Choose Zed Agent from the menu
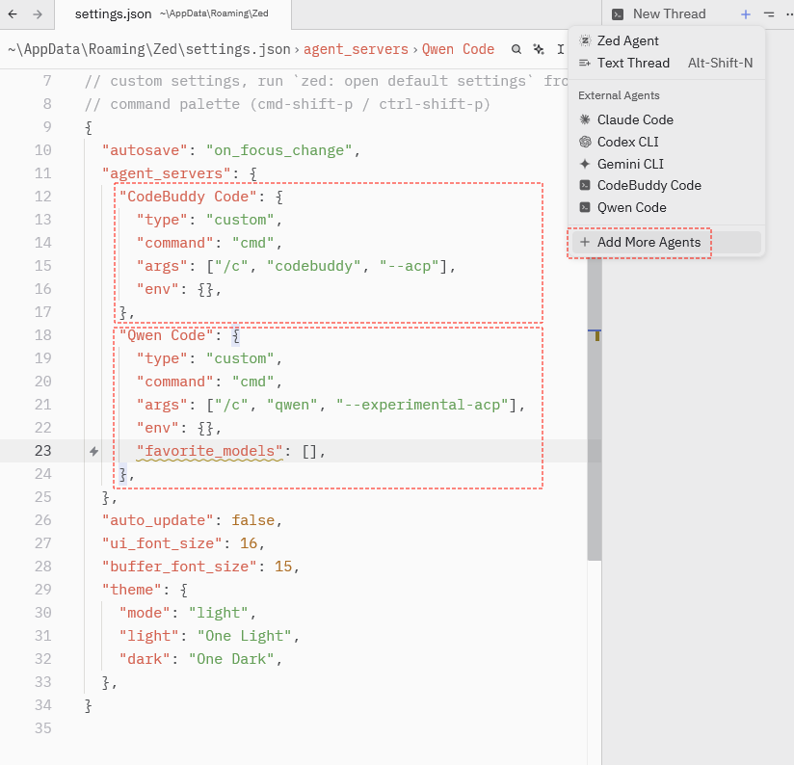This screenshot has height=765, width=794. click(667, 40)
